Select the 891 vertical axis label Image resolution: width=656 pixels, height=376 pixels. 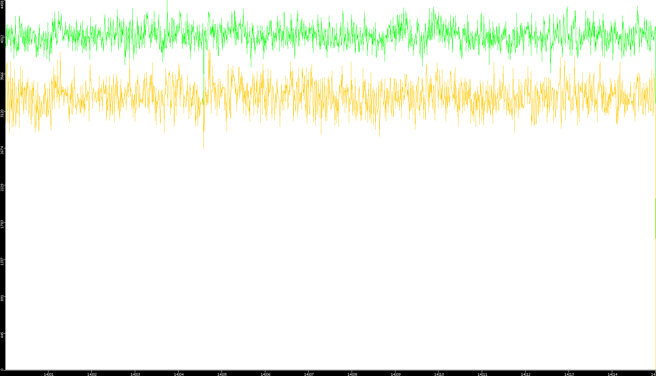click(x=2, y=298)
